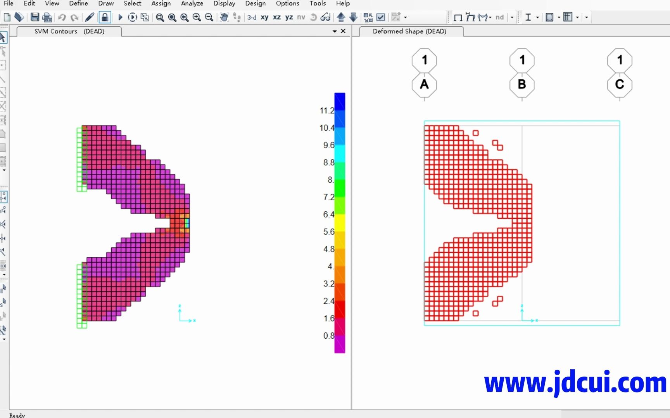Viewport: 670px width, 418px height.
Task: Click the grid-panel design icon in toolbar
Action: pos(568,17)
